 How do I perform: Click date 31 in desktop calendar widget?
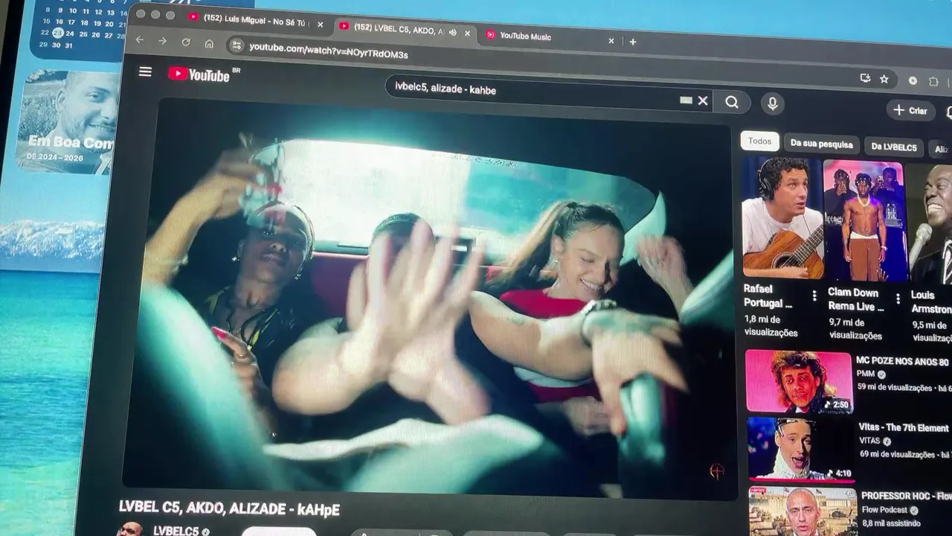(69, 46)
